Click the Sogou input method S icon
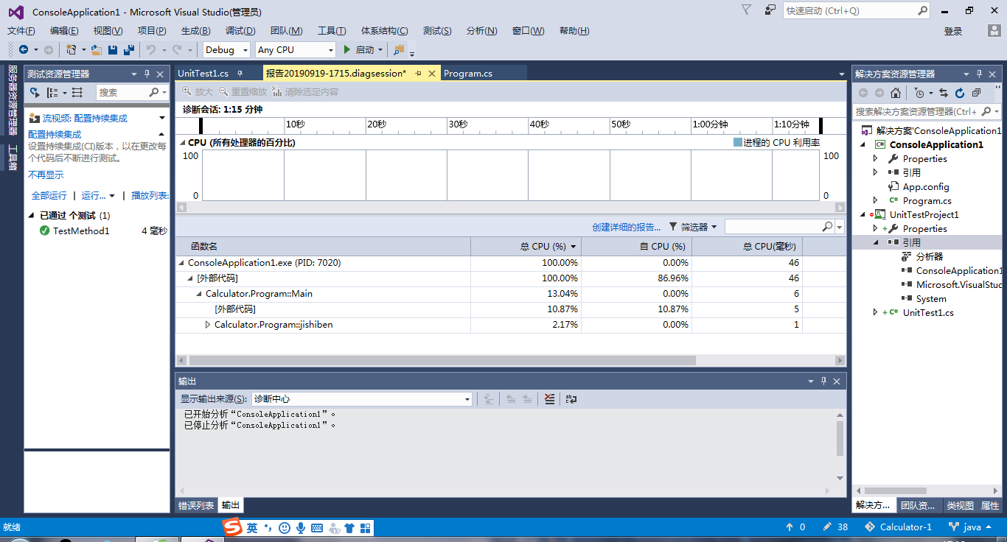 click(233, 527)
